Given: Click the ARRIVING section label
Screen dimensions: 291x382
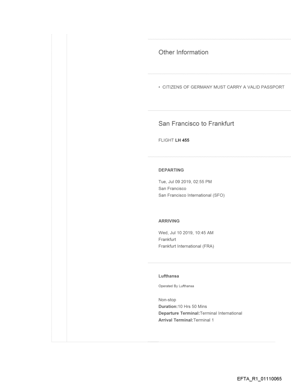Looking at the screenshot, I should coord(169,221).
